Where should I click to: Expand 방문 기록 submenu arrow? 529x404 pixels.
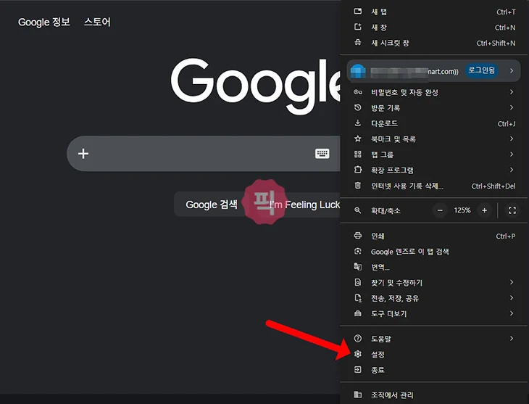point(512,107)
